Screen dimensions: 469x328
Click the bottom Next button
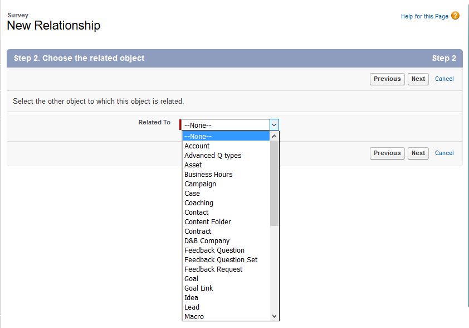tap(418, 153)
